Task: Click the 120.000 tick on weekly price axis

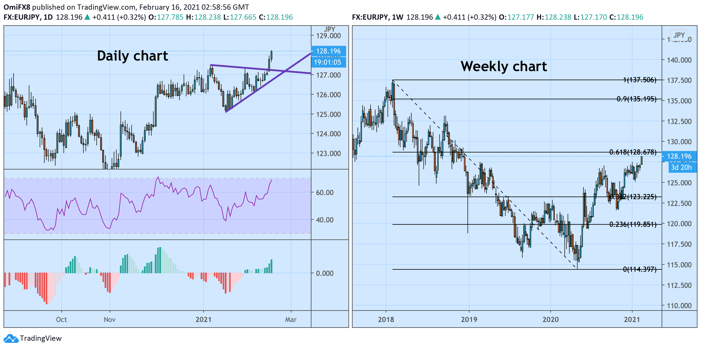Action: (x=679, y=224)
